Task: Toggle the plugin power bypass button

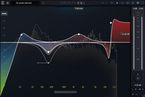Action: tap(138, 78)
